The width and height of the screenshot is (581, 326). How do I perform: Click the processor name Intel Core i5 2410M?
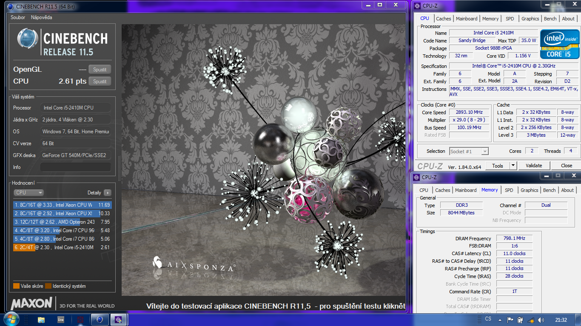tap(493, 33)
